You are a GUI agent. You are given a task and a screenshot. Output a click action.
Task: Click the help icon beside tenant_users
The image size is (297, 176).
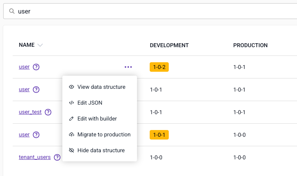tap(57, 157)
